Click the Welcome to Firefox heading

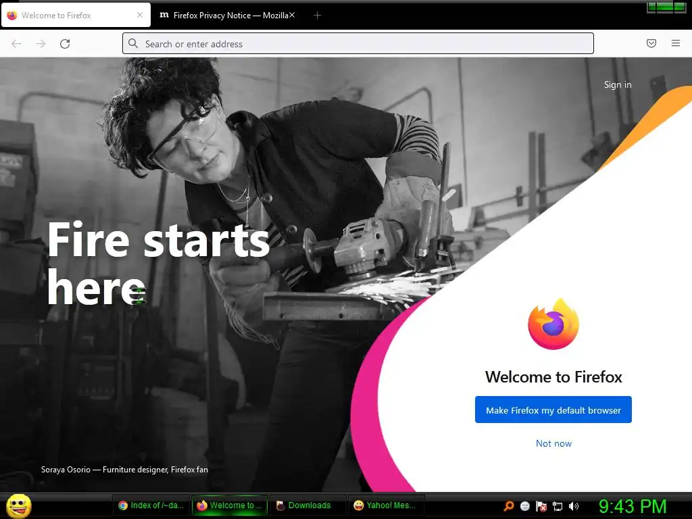[x=553, y=377]
